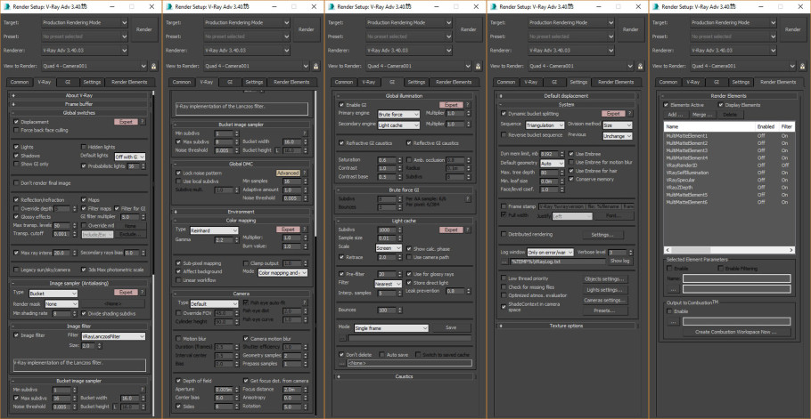Open help '?' in Light cache rollout
Image resolution: width=811 pixels, height=419 pixels.
pos(468,230)
